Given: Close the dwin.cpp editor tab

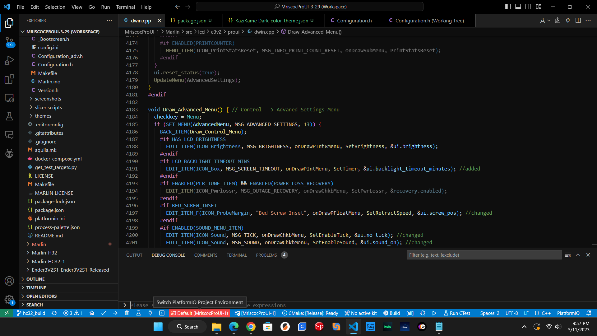Looking at the screenshot, I should click(159, 21).
